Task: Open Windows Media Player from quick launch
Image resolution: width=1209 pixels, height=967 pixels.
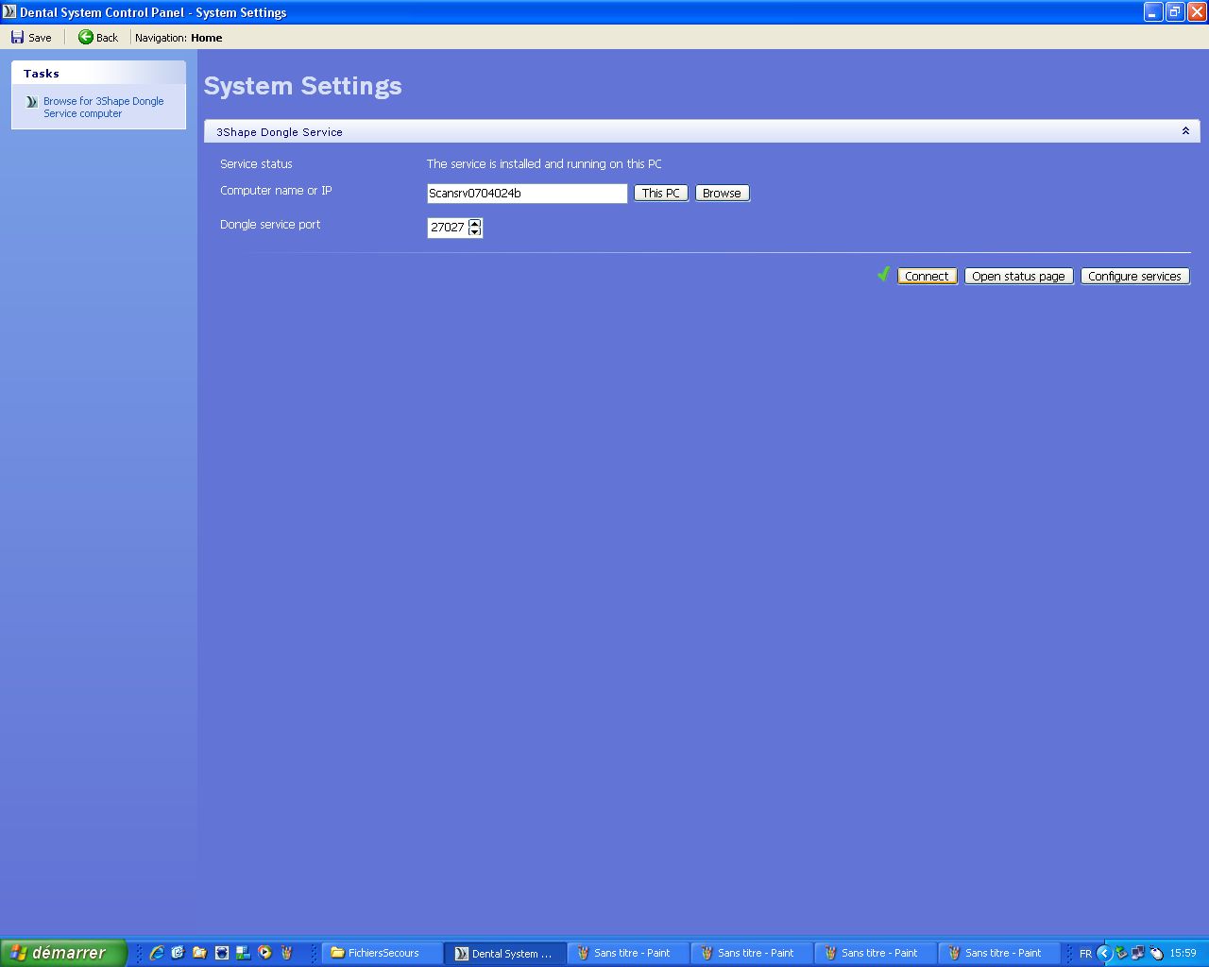Action: click(264, 953)
